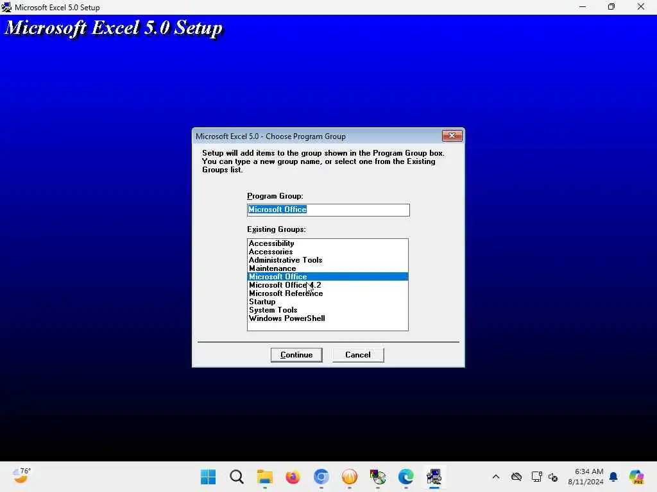Open the weather widget showing 76°
The image size is (657, 492).
coord(21,476)
